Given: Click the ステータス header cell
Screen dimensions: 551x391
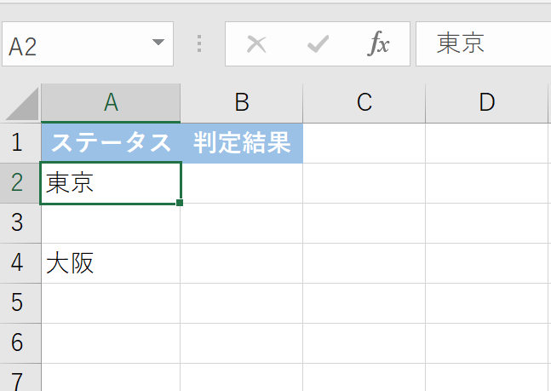Looking at the screenshot, I should [x=111, y=143].
